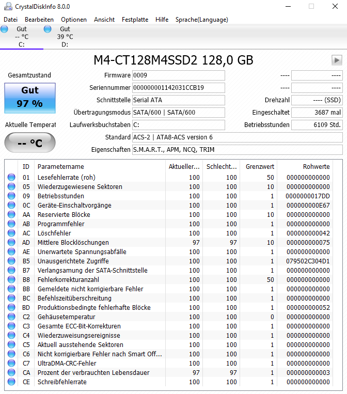Click the Eingeschaltet field 3687 mal

[x=317, y=113]
